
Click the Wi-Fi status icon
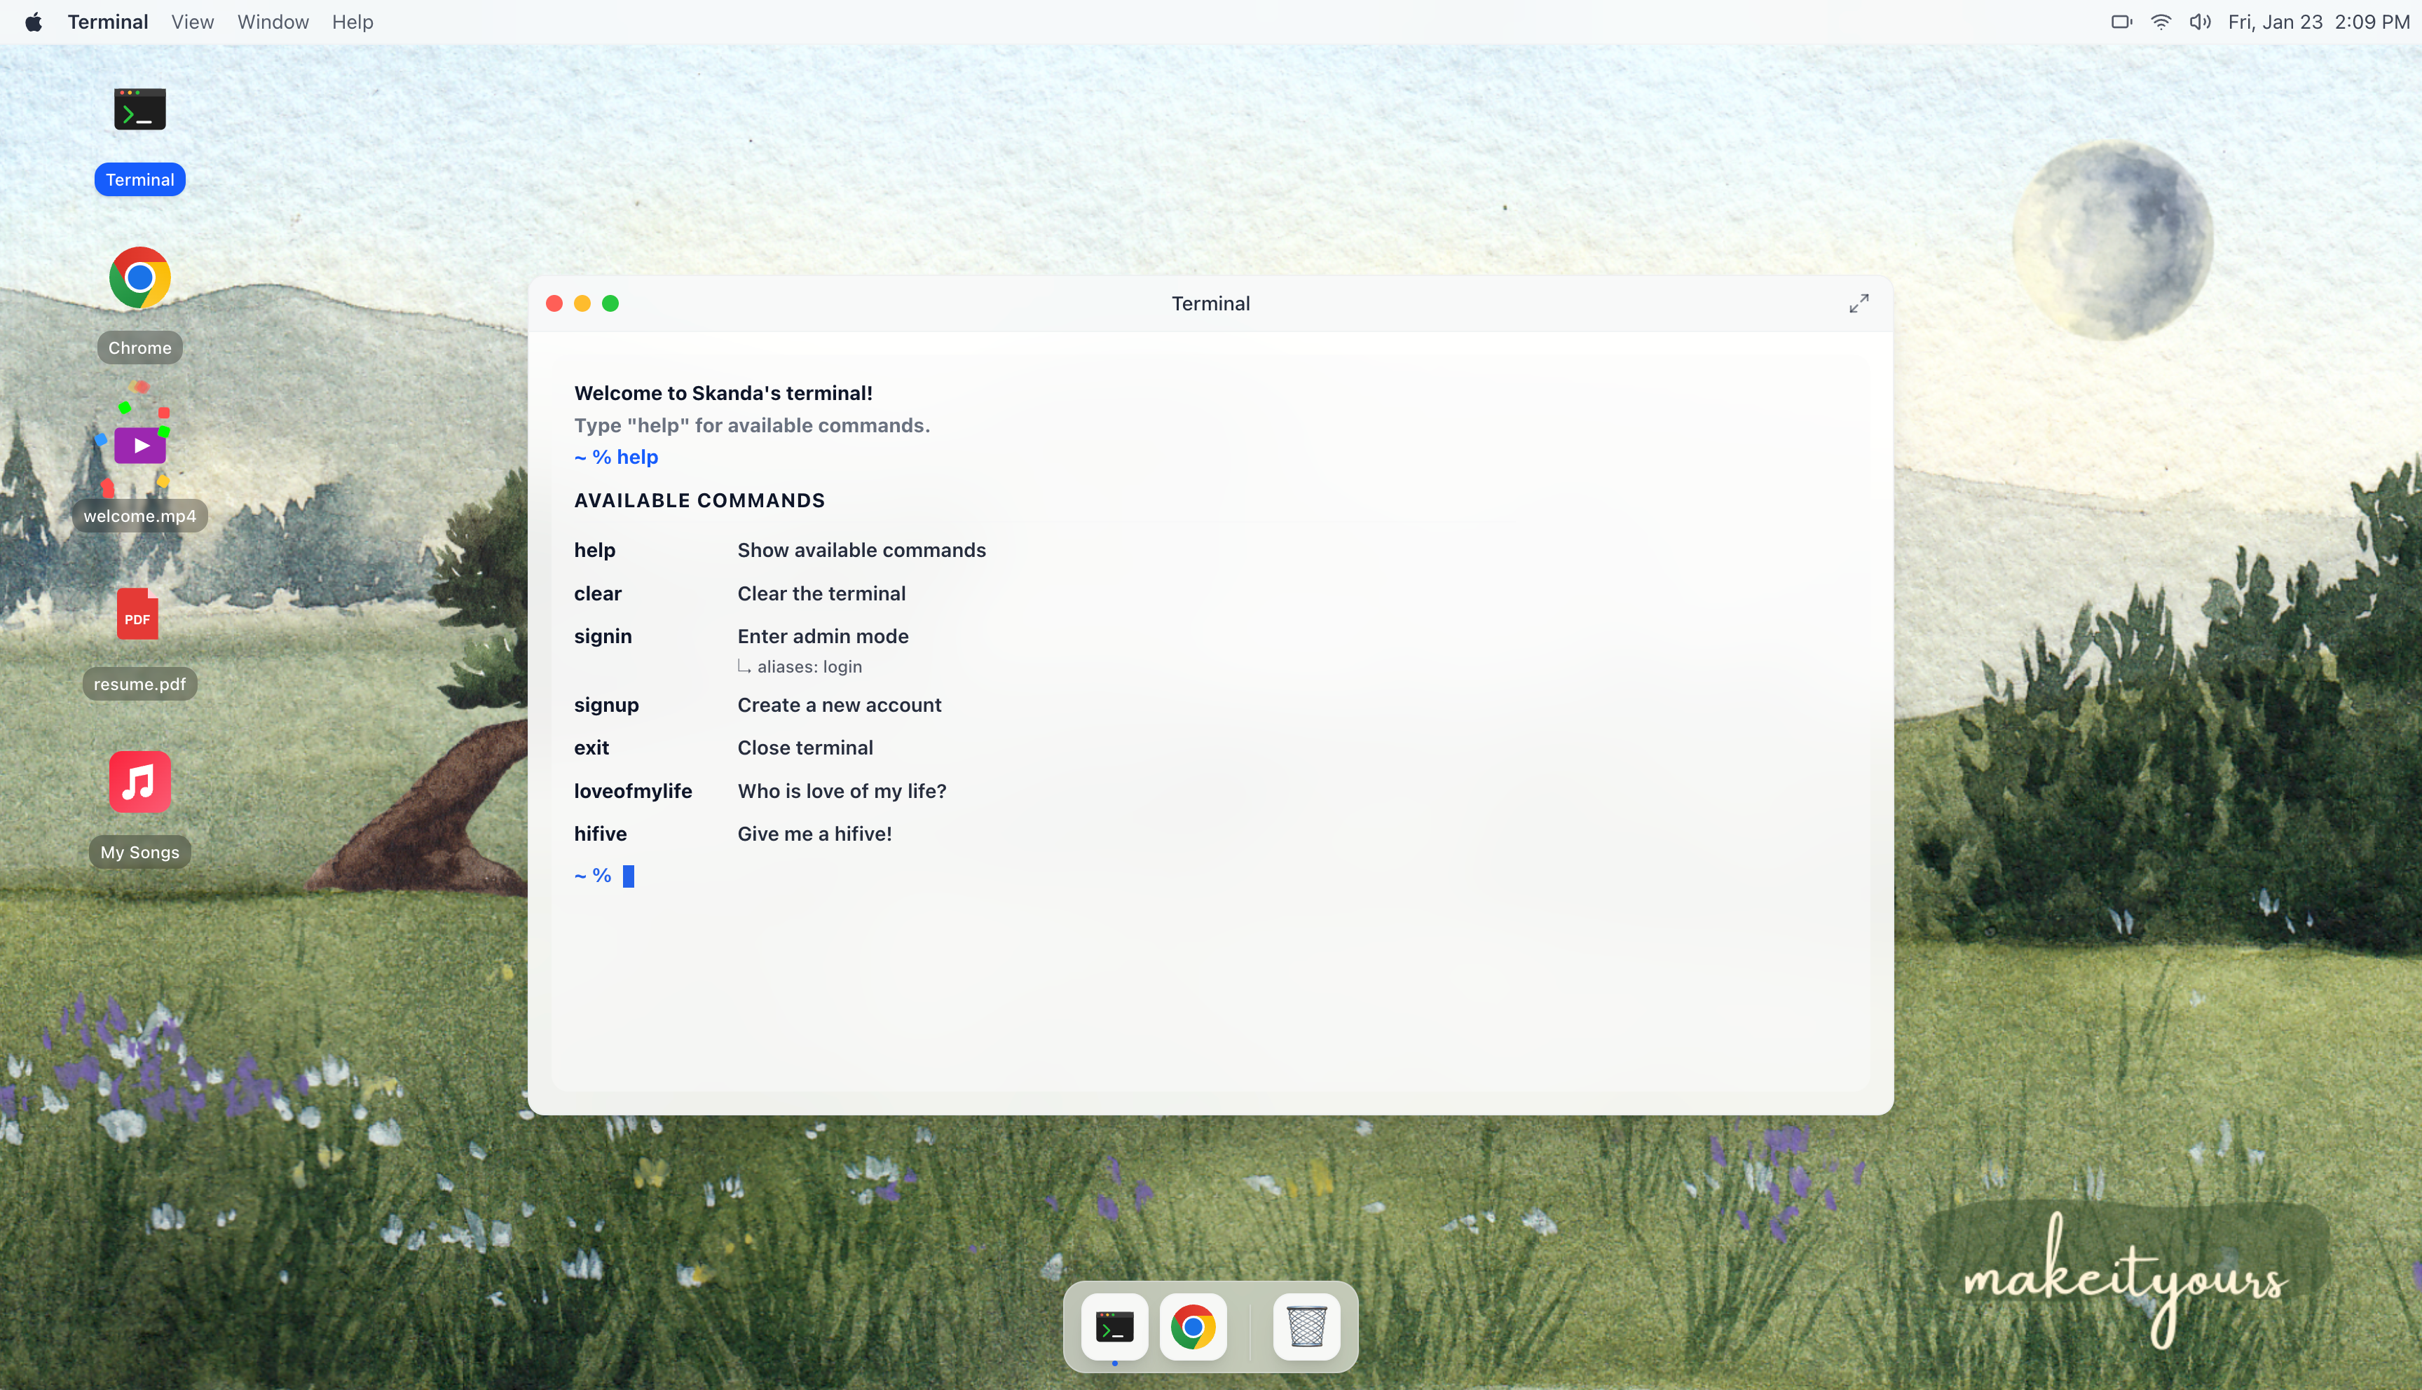[2161, 22]
